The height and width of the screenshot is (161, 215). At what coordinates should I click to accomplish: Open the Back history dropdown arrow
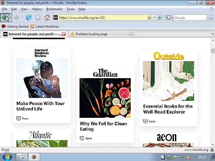coord(10,17)
